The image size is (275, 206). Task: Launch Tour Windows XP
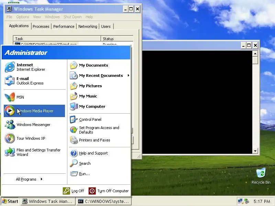(34, 138)
